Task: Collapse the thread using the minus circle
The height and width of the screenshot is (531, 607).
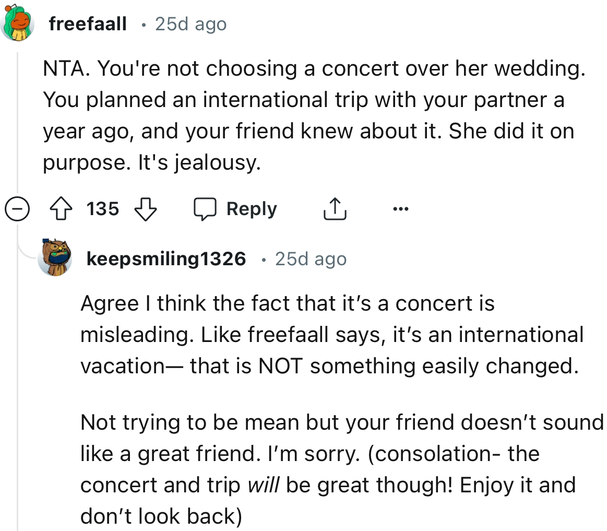Action: [x=17, y=208]
